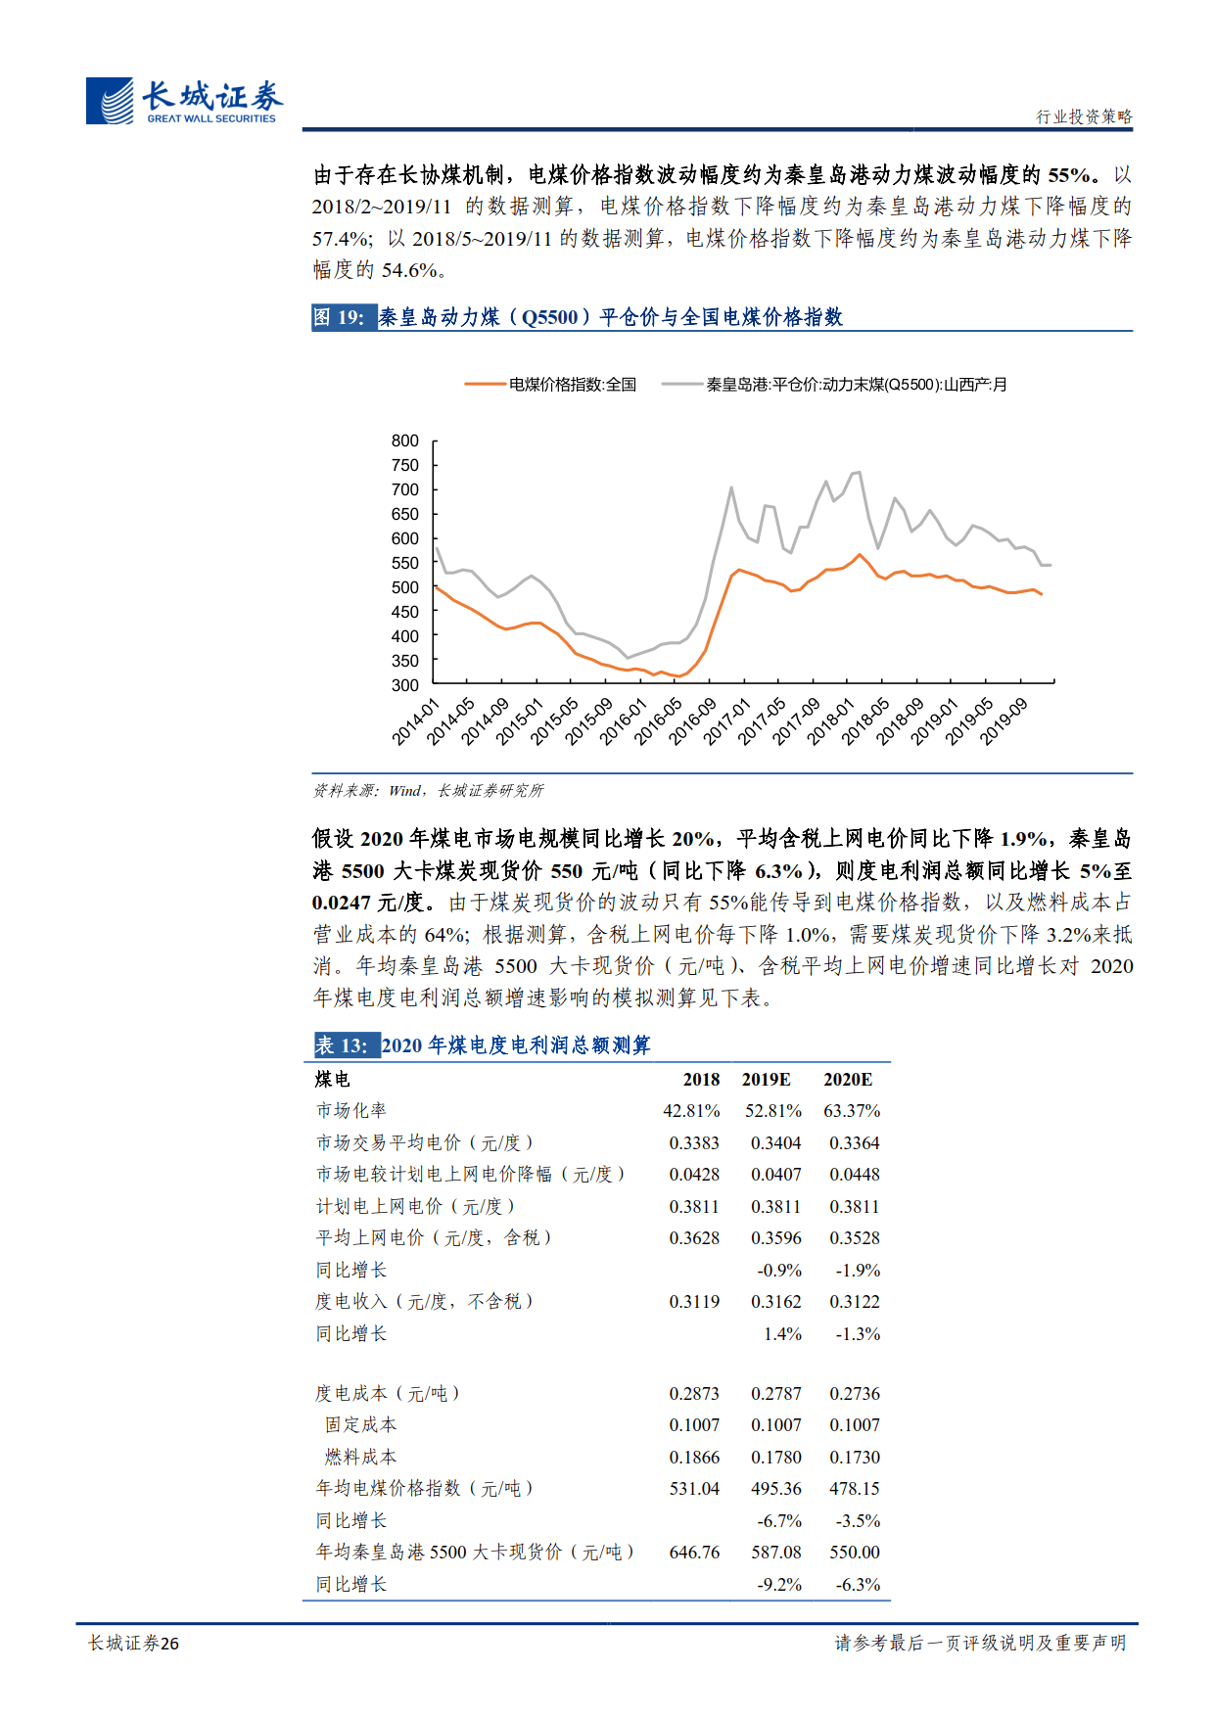This screenshot has width=1214, height=1717.
Task: Click the x-axis label '2016-09'
Action: coord(692,722)
